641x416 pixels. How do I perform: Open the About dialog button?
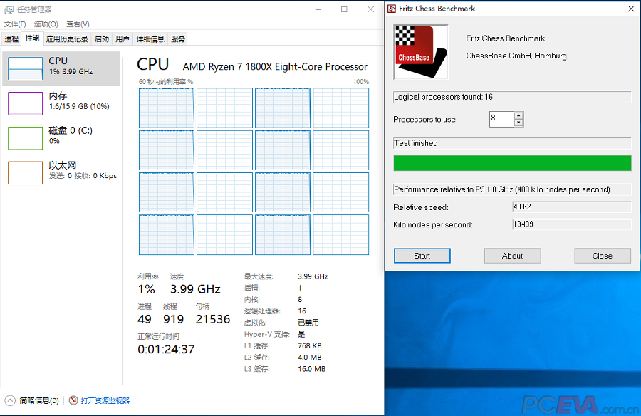point(512,256)
